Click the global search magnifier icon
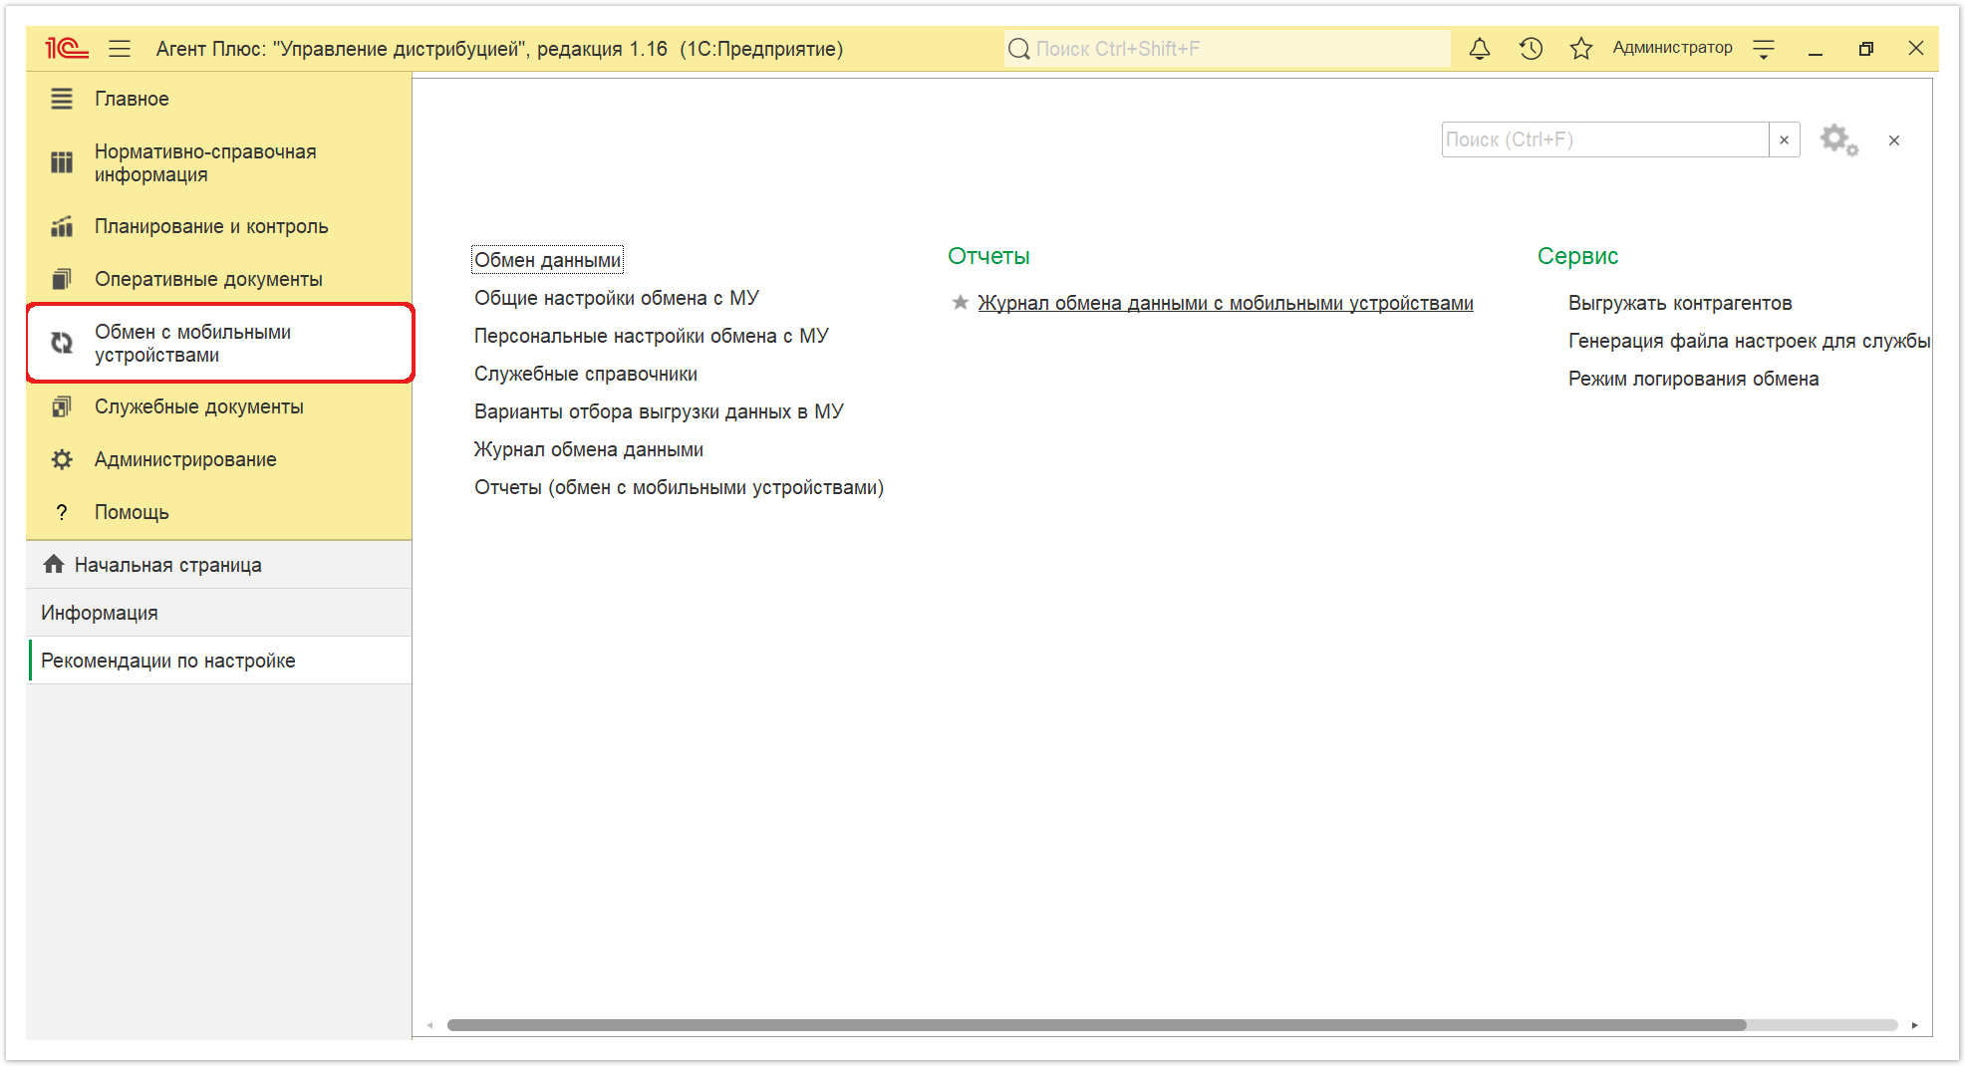1965x1066 pixels. point(1018,49)
